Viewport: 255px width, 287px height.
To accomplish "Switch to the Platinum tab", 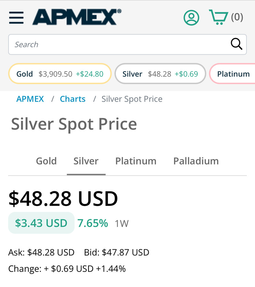I will point(136,161).
